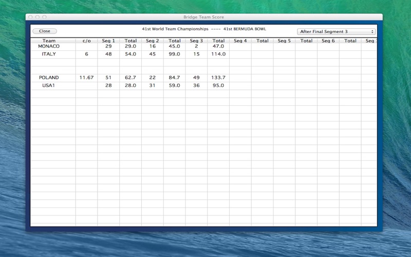411x257 pixels.
Task: Click the 41st BERMUDA BOWL title text
Action: (x=245, y=29)
